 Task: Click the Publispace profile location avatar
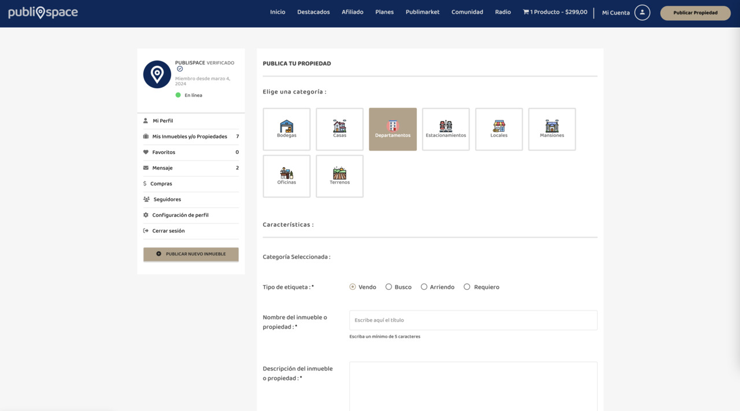coord(157,74)
